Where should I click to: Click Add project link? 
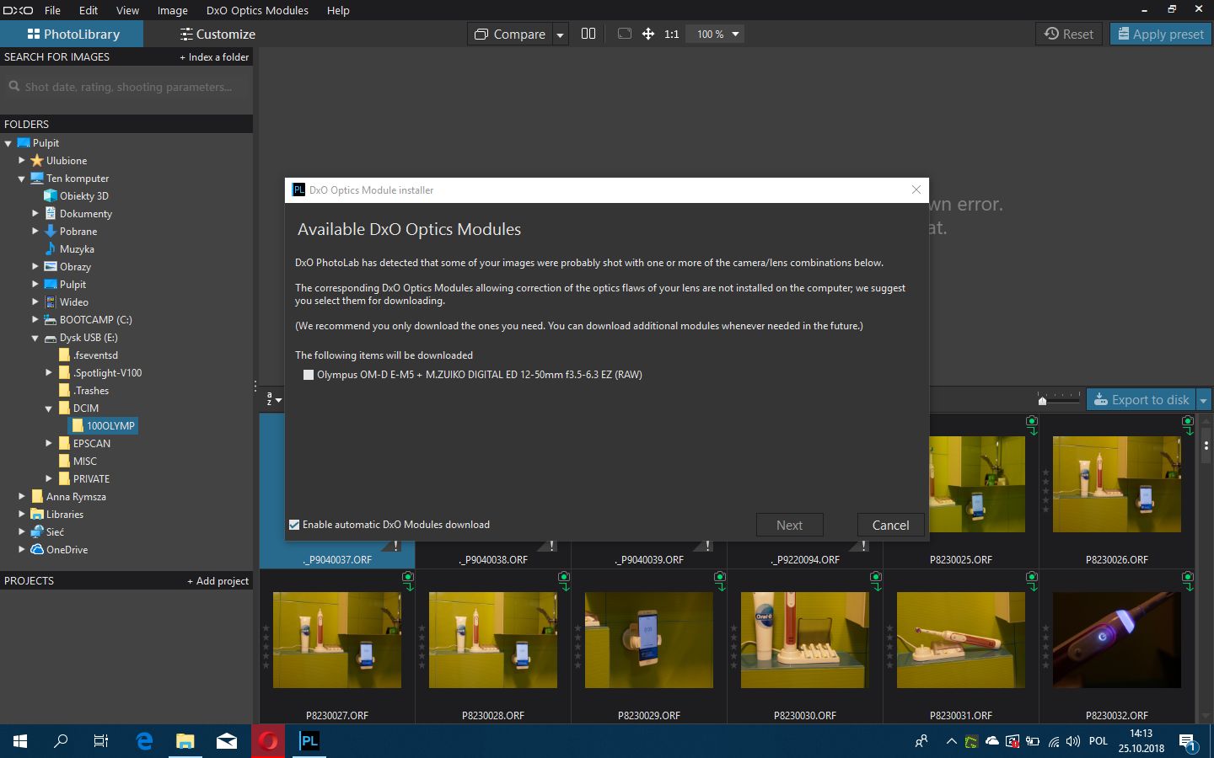click(x=218, y=581)
